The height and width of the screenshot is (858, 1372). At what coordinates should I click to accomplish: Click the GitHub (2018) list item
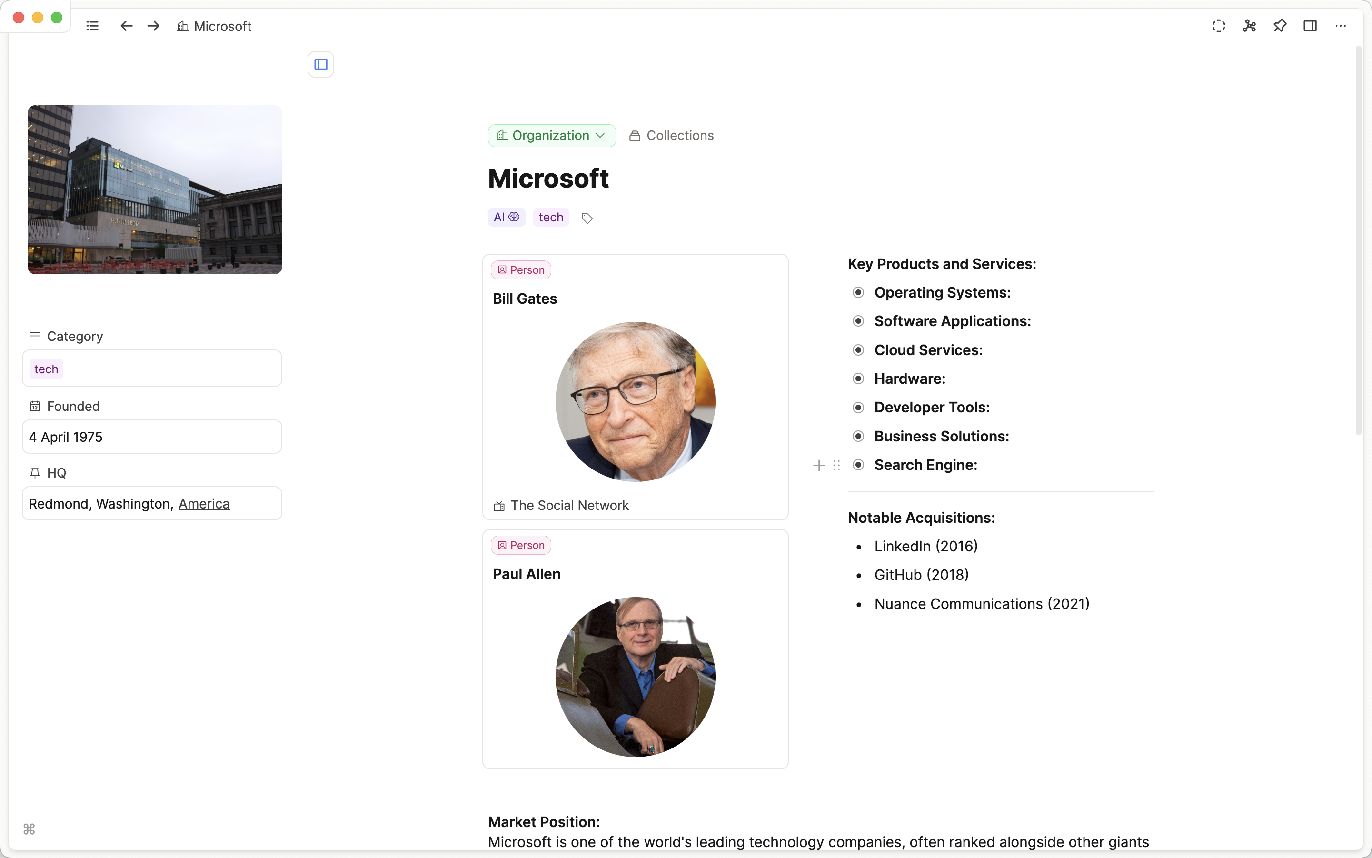pyautogui.click(x=922, y=575)
